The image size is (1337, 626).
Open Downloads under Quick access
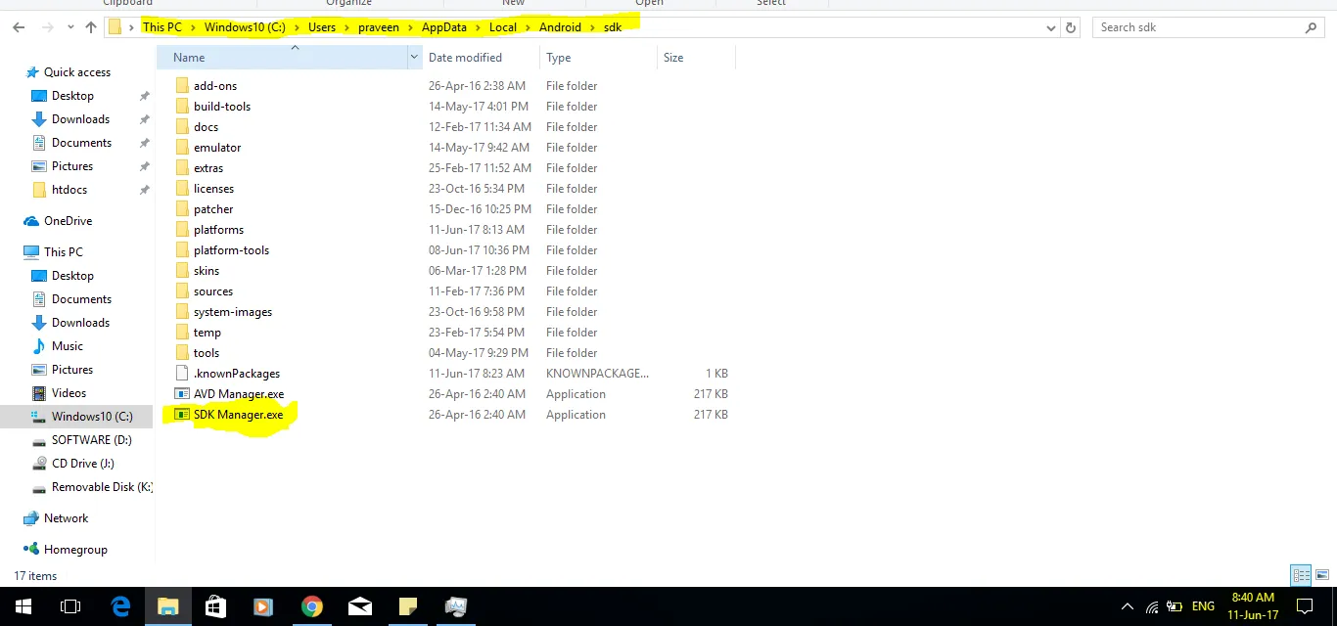(80, 119)
